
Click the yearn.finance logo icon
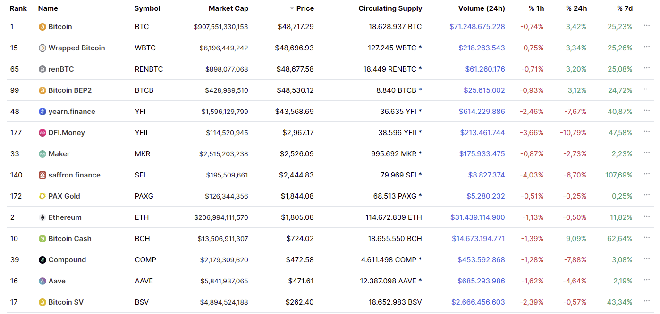42,112
